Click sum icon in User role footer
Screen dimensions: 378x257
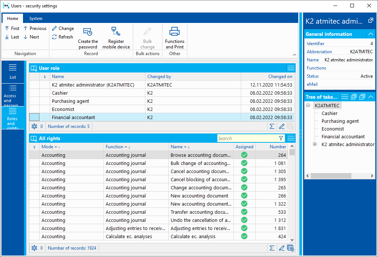coord(272,126)
